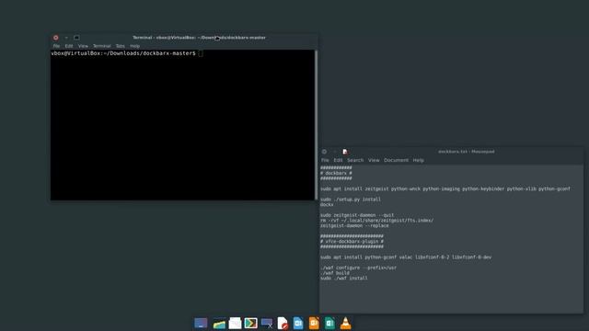Launch the green LibreOffice Calc dock icon
The image size is (589, 331).
pos(329,323)
